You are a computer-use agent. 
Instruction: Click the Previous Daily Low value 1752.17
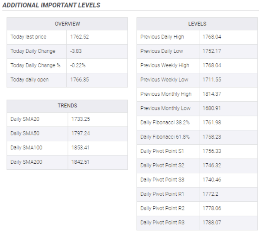212,51
